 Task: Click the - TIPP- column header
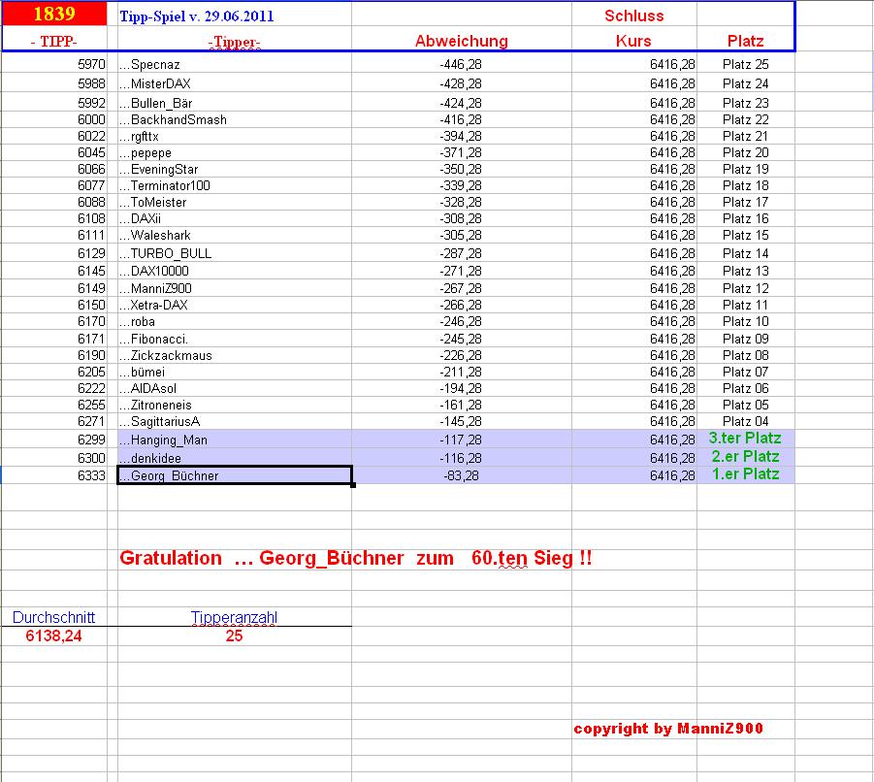[54, 42]
